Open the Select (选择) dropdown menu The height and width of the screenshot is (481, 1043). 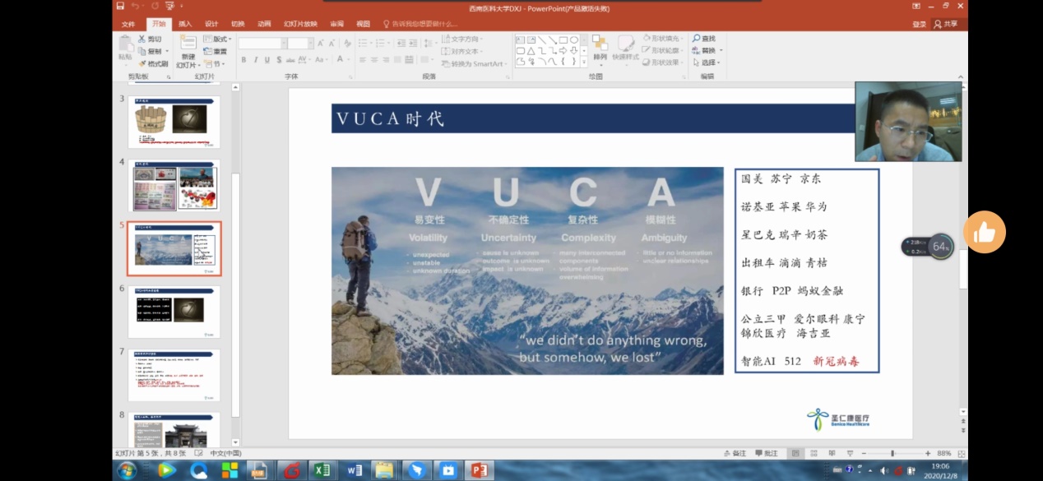[x=707, y=62]
